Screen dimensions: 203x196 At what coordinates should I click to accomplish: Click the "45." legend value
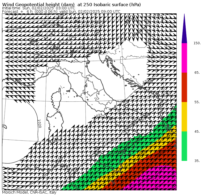click(197, 132)
